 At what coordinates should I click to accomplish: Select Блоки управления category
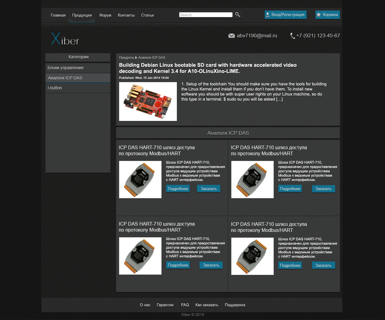tap(66, 68)
